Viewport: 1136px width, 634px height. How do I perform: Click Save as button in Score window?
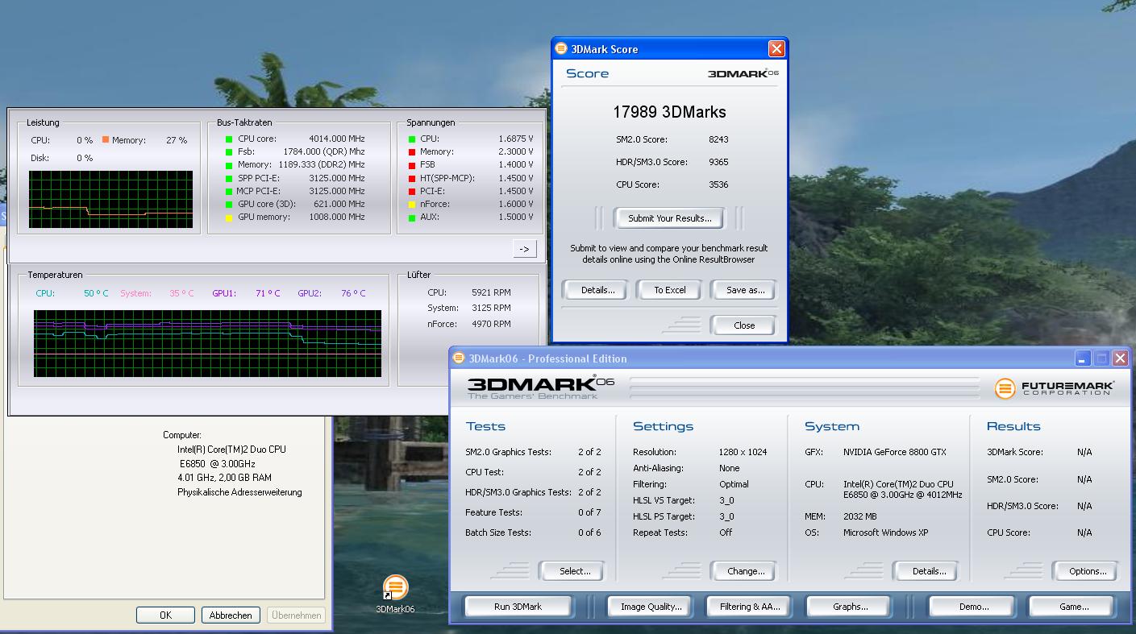(744, 290)
